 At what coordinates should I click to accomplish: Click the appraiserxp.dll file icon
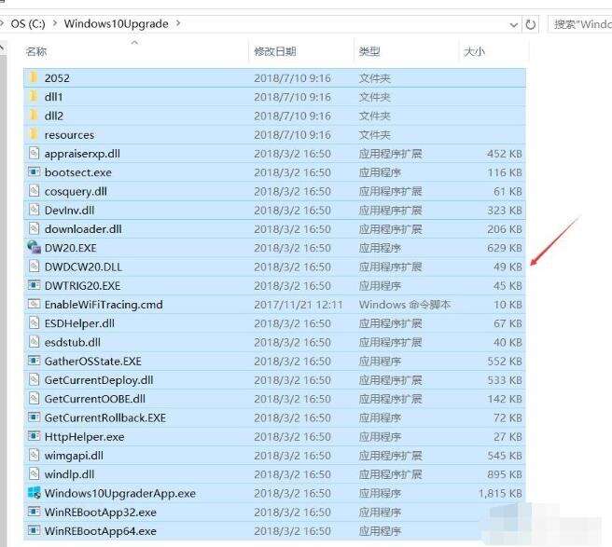(34, 153)
